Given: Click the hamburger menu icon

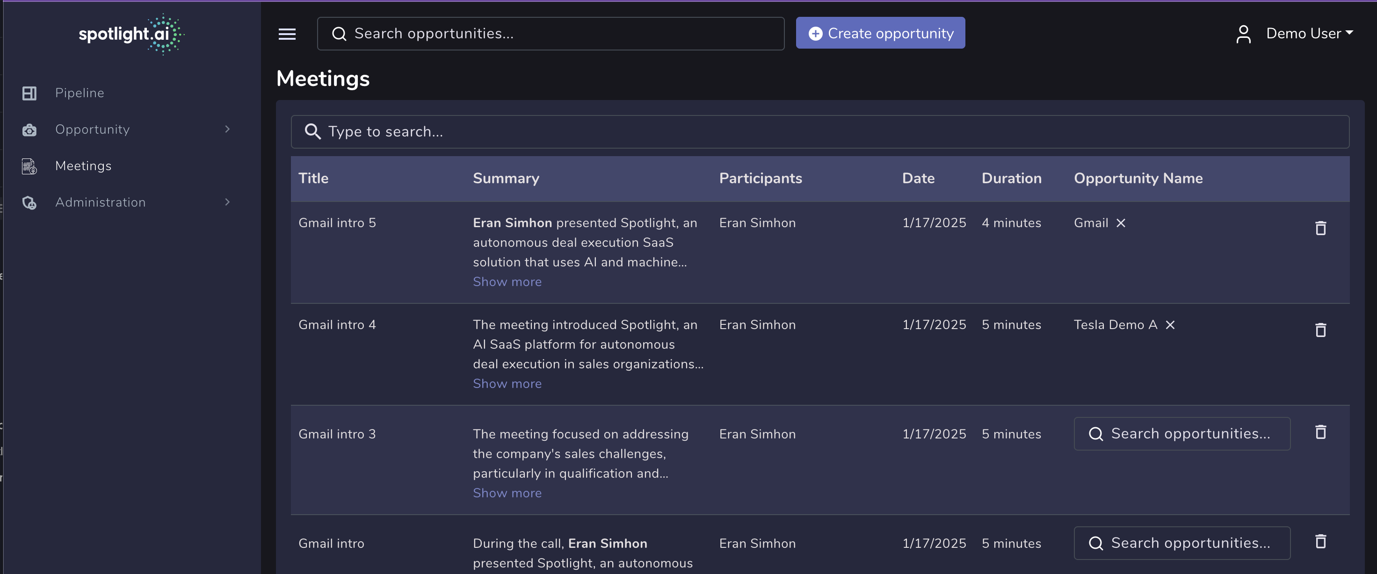Looking at the screenshot, I should point(287,34).
